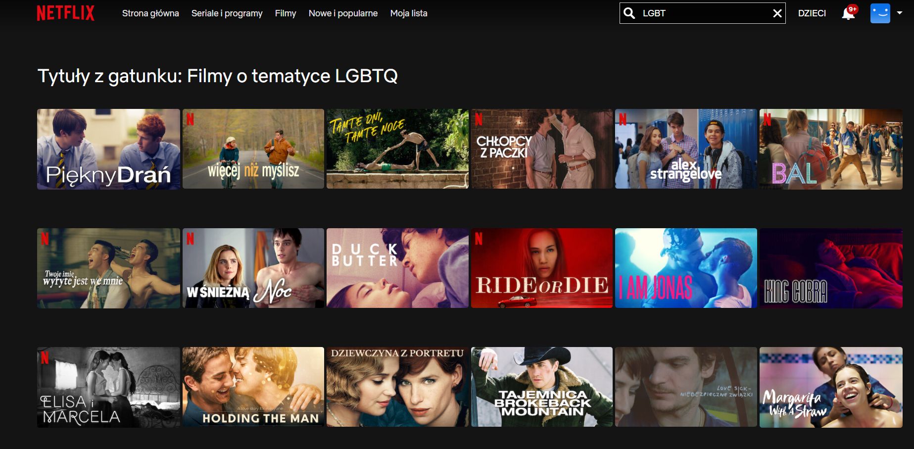The height and width of the screenshot is (449, 914).
Task: Open I Am Jonas
Action: pyautogui.click(x=686, y=268)
